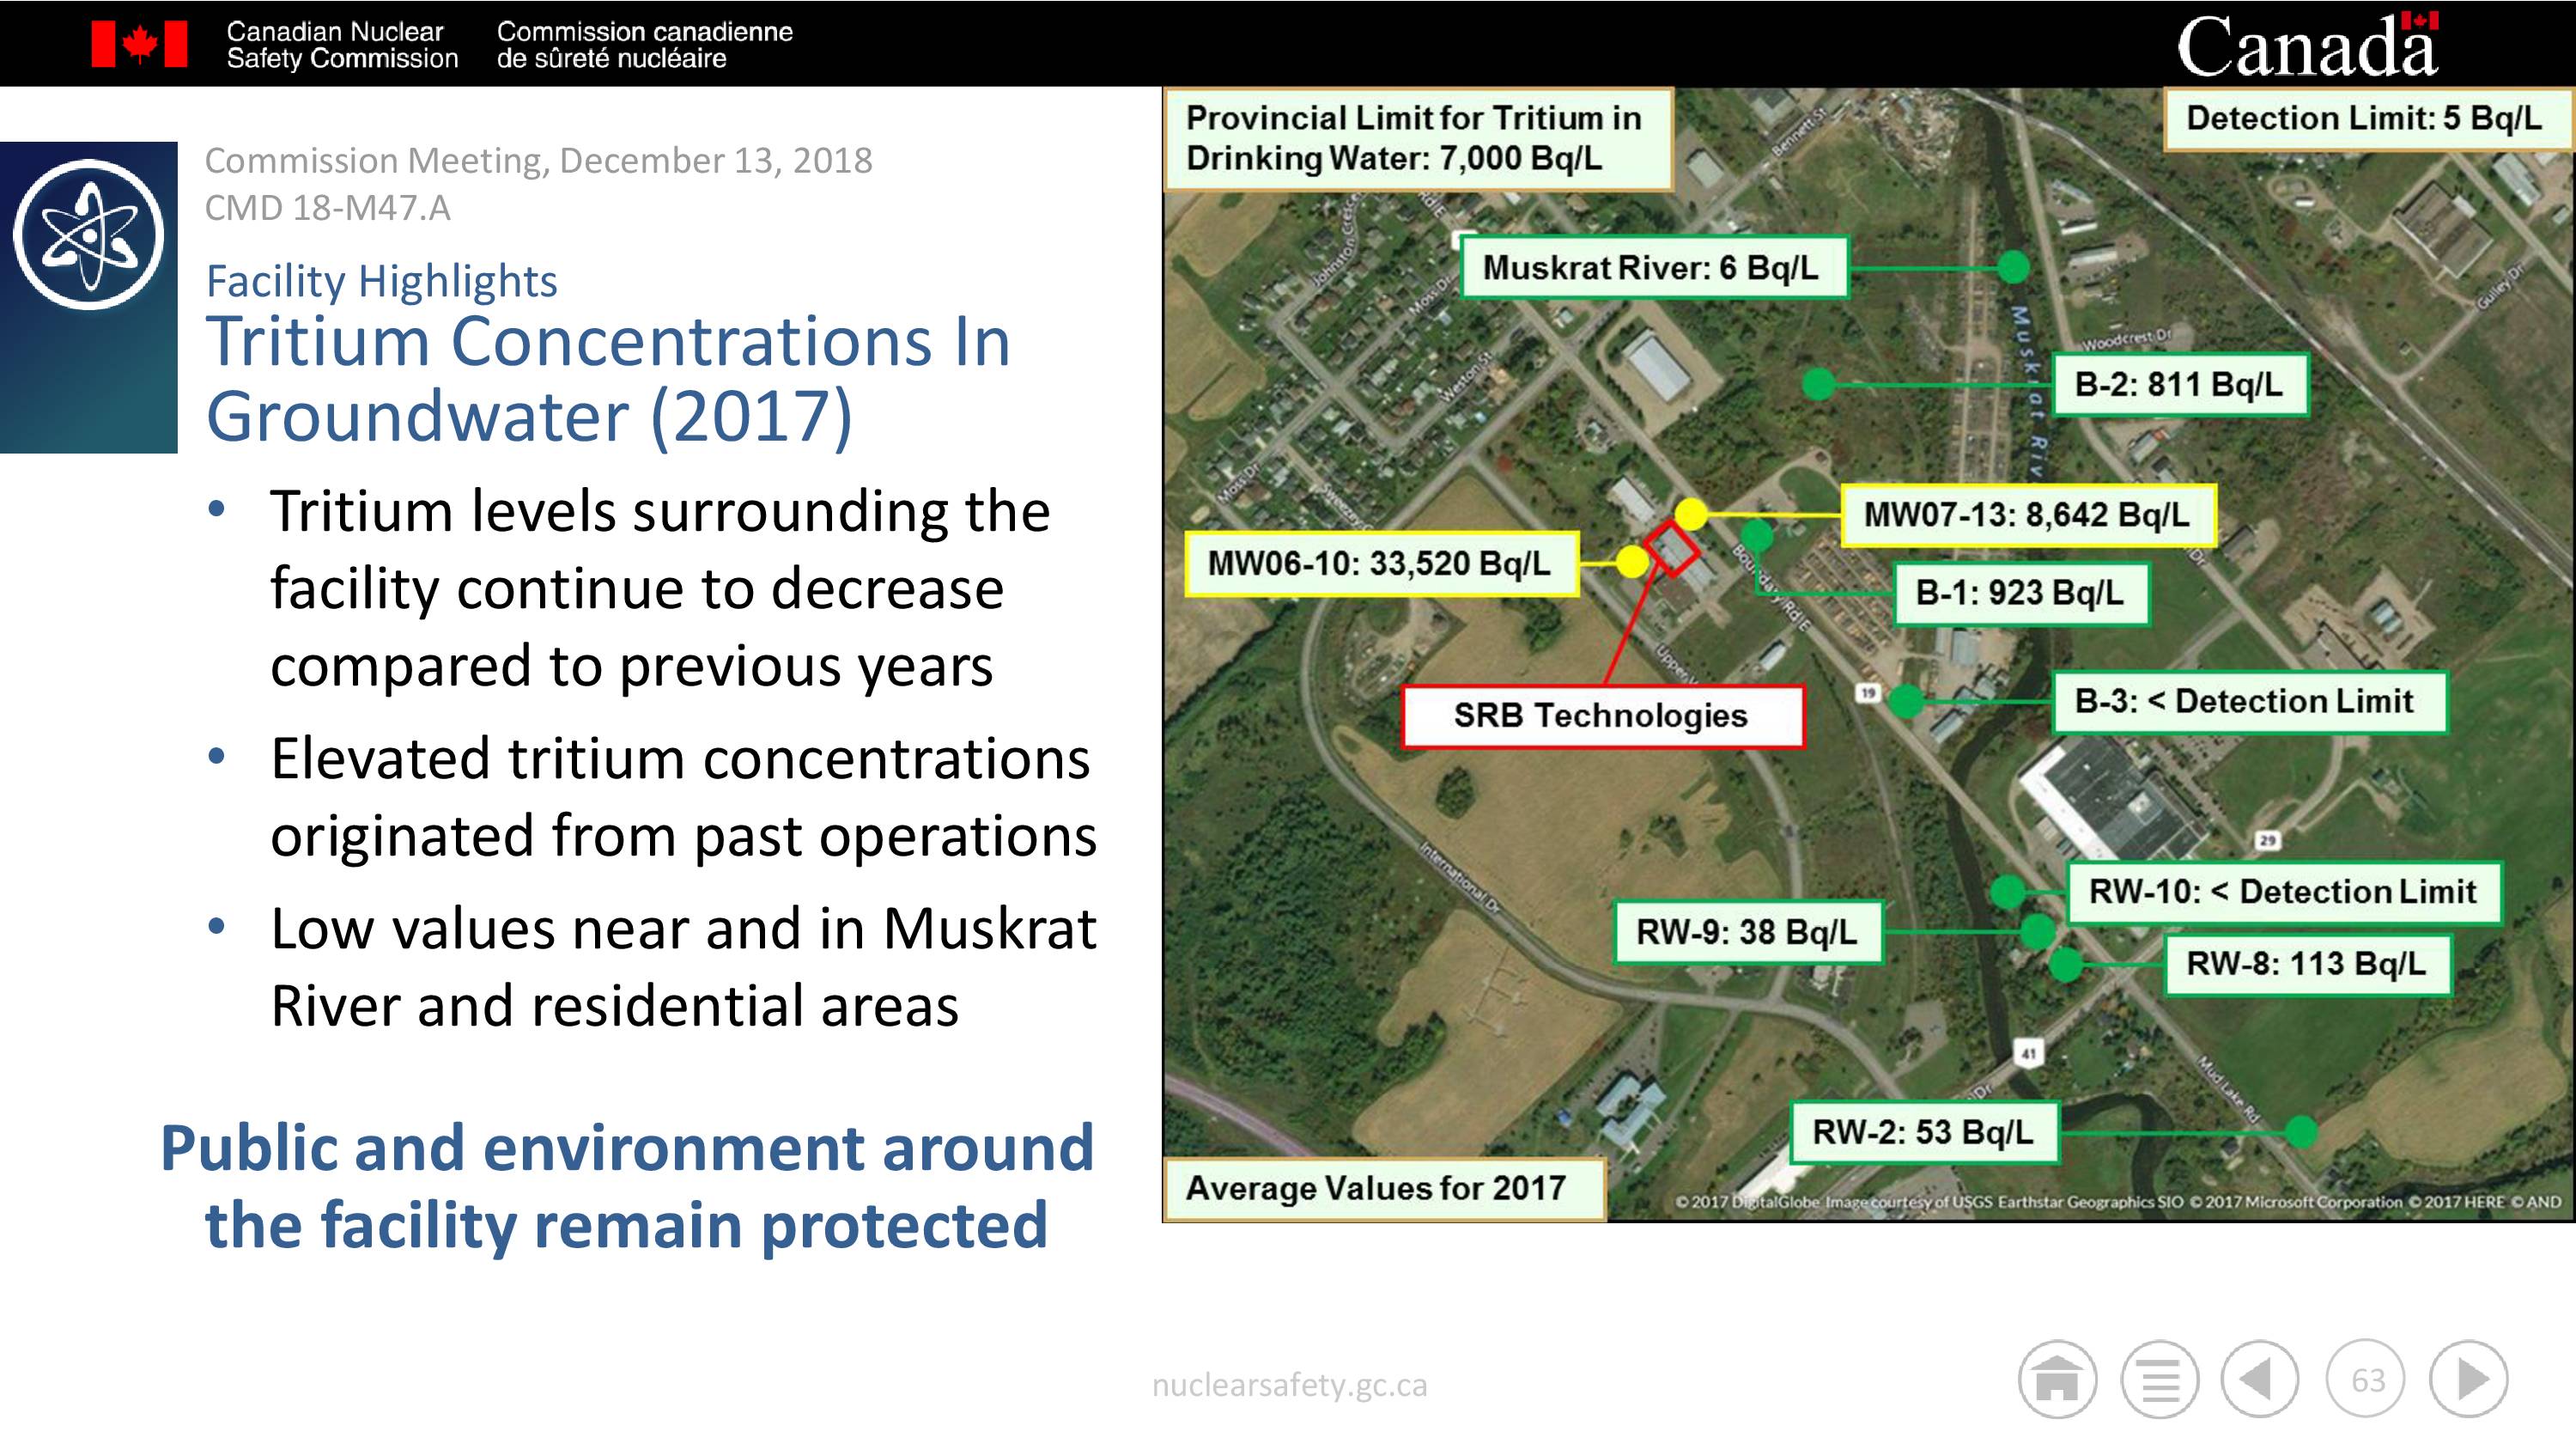Screen dimensions: 2576x1450
Task: Open the nuclearsafety.gc.ca link
Action: 1289,1385
